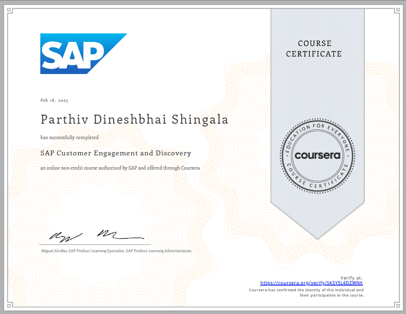Click 'Coursera has confirmed the identity' statement
Viewport: 406px width, 314px height.
click(x=306, y=292)
